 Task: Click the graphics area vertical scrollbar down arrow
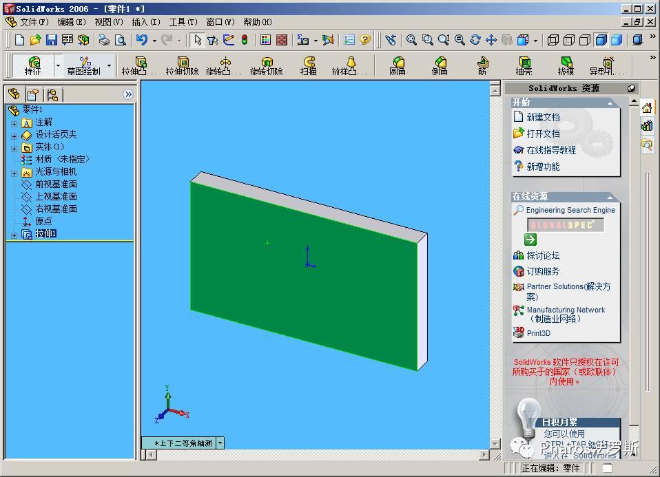[x=495, y=444]
